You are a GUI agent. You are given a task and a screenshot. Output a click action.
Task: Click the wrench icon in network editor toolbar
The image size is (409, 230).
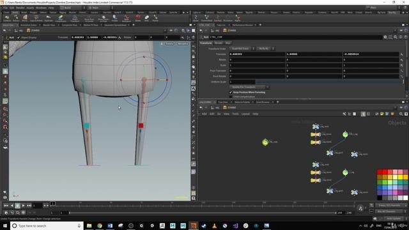pos(344,114)
